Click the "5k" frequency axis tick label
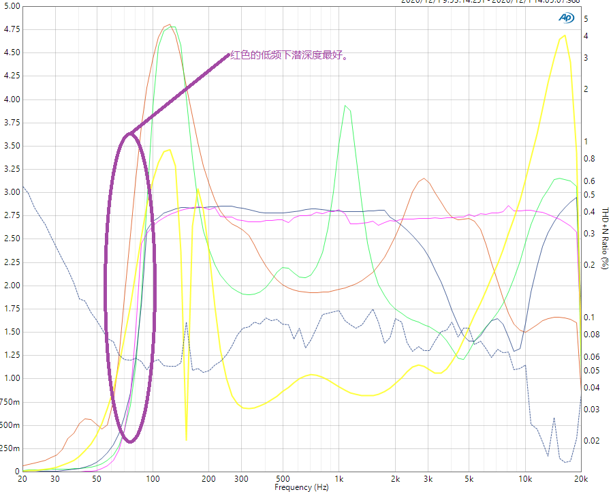This screenshot has width=613, height=492. tap(469, 479)
